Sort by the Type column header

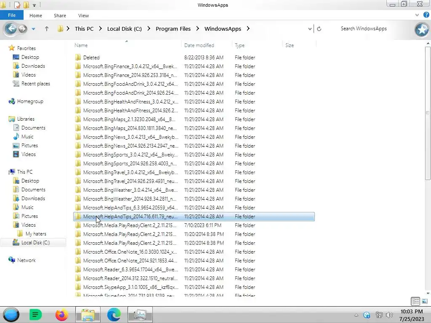click(x=257, y=45)
